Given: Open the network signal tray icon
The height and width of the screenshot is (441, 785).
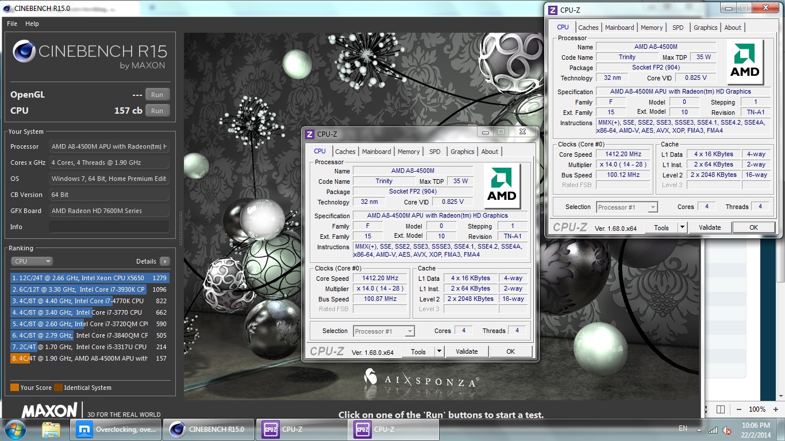Looking at the screenshot, I should (x=713, y=430).
